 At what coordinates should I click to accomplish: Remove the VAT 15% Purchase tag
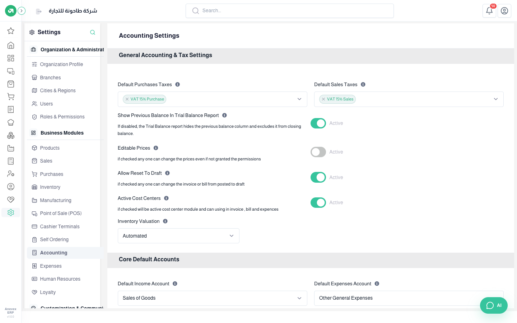click(127, 99)
